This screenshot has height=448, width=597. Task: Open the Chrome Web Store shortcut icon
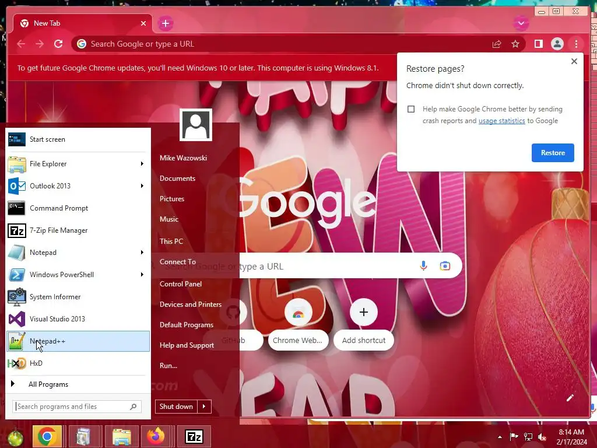(x=298, y=313)
